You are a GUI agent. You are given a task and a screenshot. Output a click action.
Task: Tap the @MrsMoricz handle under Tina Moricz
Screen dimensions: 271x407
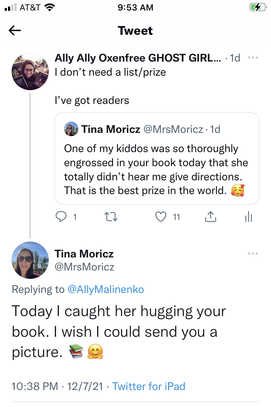pyautogui.click(x=85, y=267)
